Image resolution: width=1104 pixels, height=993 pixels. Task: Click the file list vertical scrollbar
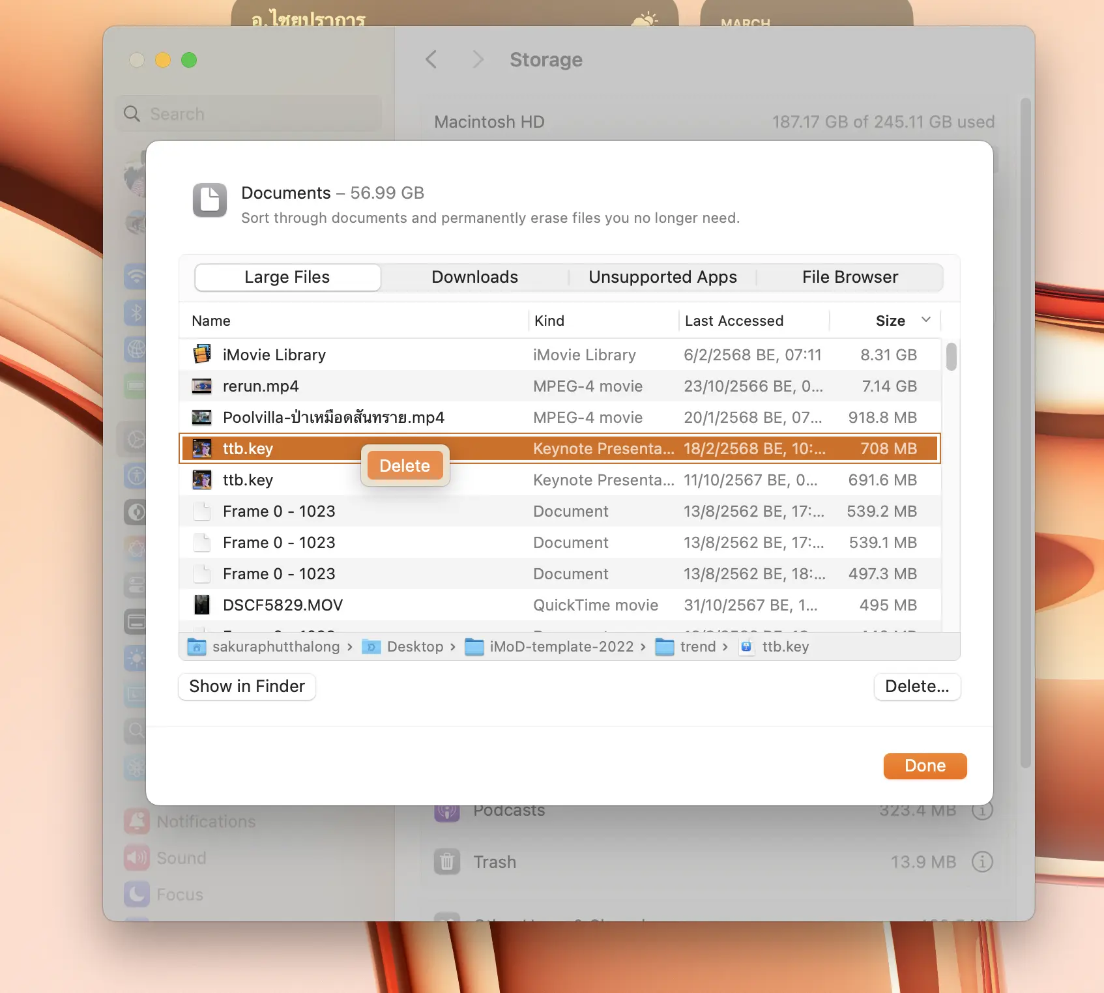pyautogui.click(x=951, y=357)
